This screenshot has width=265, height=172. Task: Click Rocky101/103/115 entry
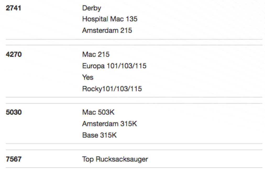pos(112,89)
